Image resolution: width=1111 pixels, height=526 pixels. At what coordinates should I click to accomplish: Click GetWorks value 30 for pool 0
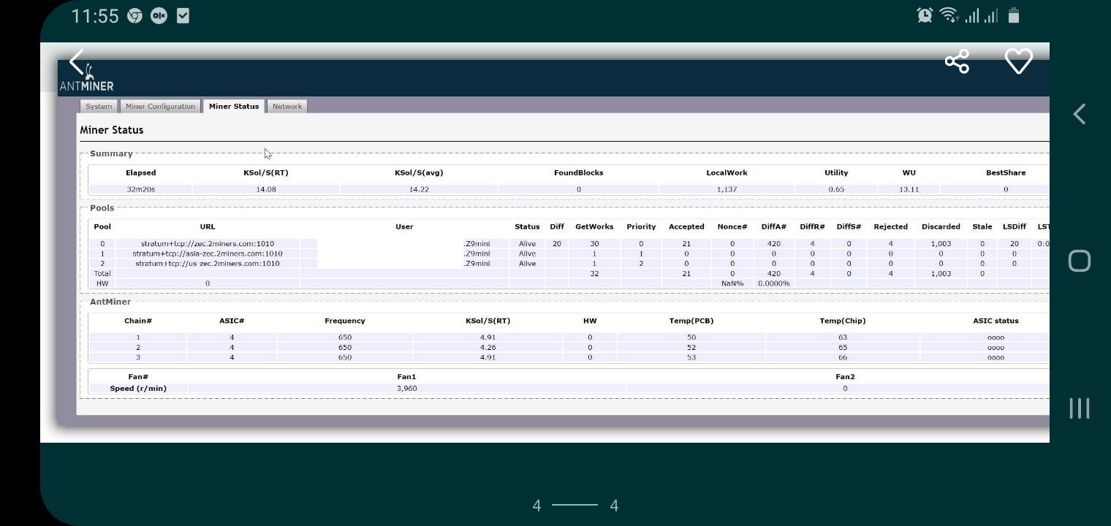coord(594,244)
